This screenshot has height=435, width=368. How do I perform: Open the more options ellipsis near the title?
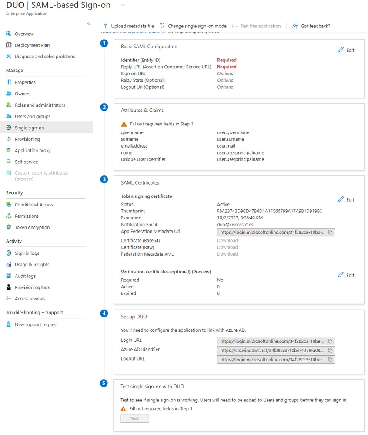pyautogui.click(x=122, y=5)
